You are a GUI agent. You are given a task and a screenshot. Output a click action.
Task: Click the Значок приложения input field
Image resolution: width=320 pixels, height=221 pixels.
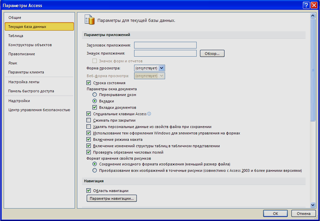pos(165,53)
